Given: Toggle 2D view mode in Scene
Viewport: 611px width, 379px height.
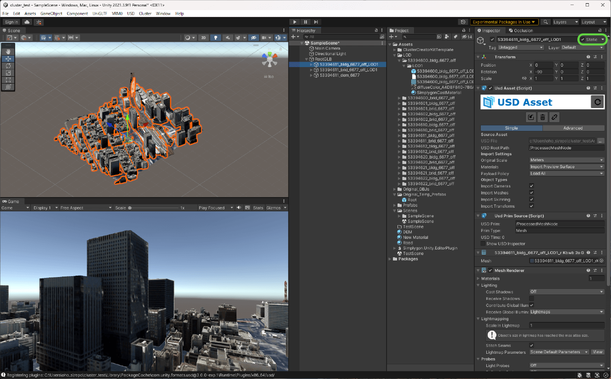Looking at the screenshot, I should (x=203, y=38).
